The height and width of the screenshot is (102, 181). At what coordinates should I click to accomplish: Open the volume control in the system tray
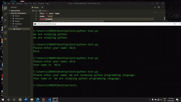[x=161, y=99]
